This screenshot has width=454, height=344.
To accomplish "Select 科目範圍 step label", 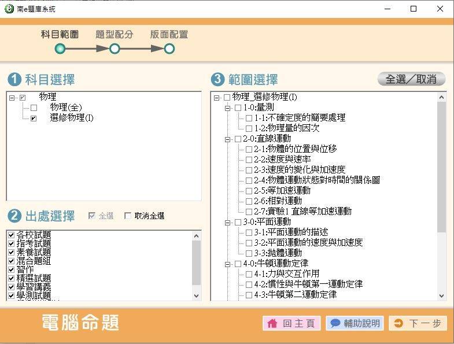I will (x=60, y=35).
